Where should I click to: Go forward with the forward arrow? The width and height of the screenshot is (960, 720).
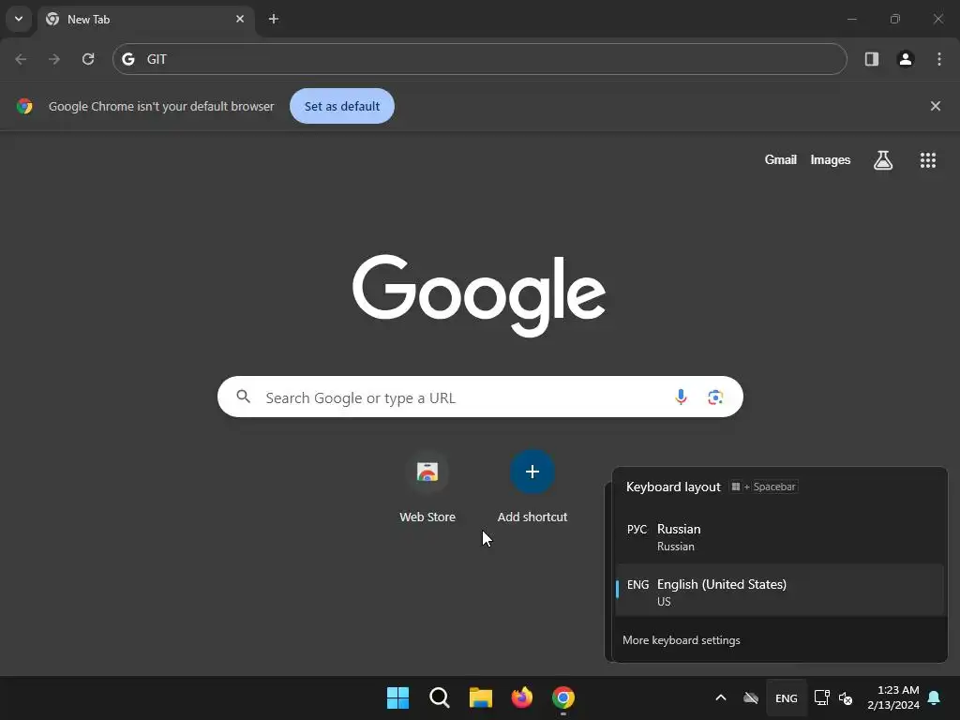point(54,59)
